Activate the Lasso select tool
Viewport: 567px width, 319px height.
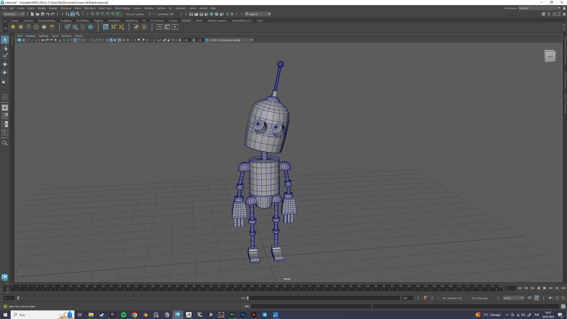pos(5,48)
